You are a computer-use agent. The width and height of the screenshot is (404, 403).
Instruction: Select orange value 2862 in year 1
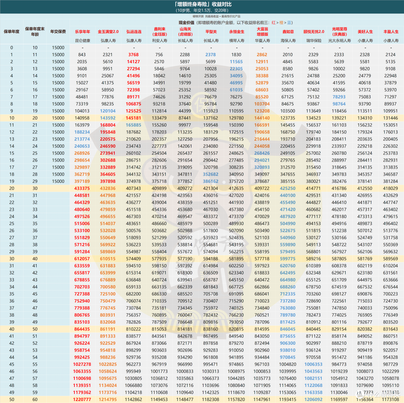[x=262, y=55]
